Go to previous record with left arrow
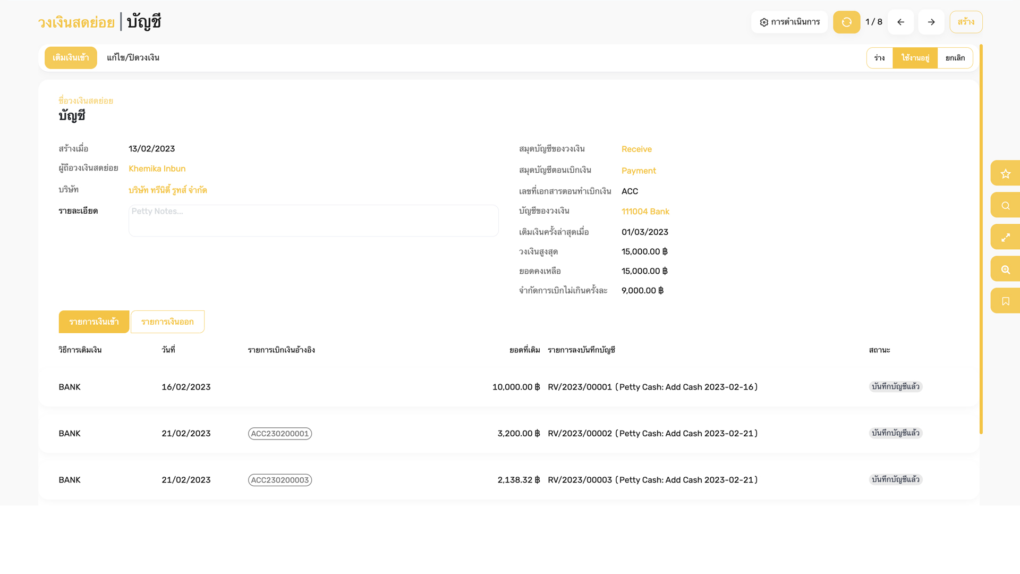 [x=900, y=22]
